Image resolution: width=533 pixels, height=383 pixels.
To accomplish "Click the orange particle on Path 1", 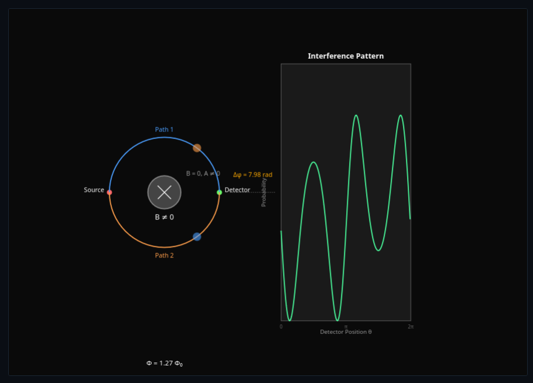I will coord(197,148).
